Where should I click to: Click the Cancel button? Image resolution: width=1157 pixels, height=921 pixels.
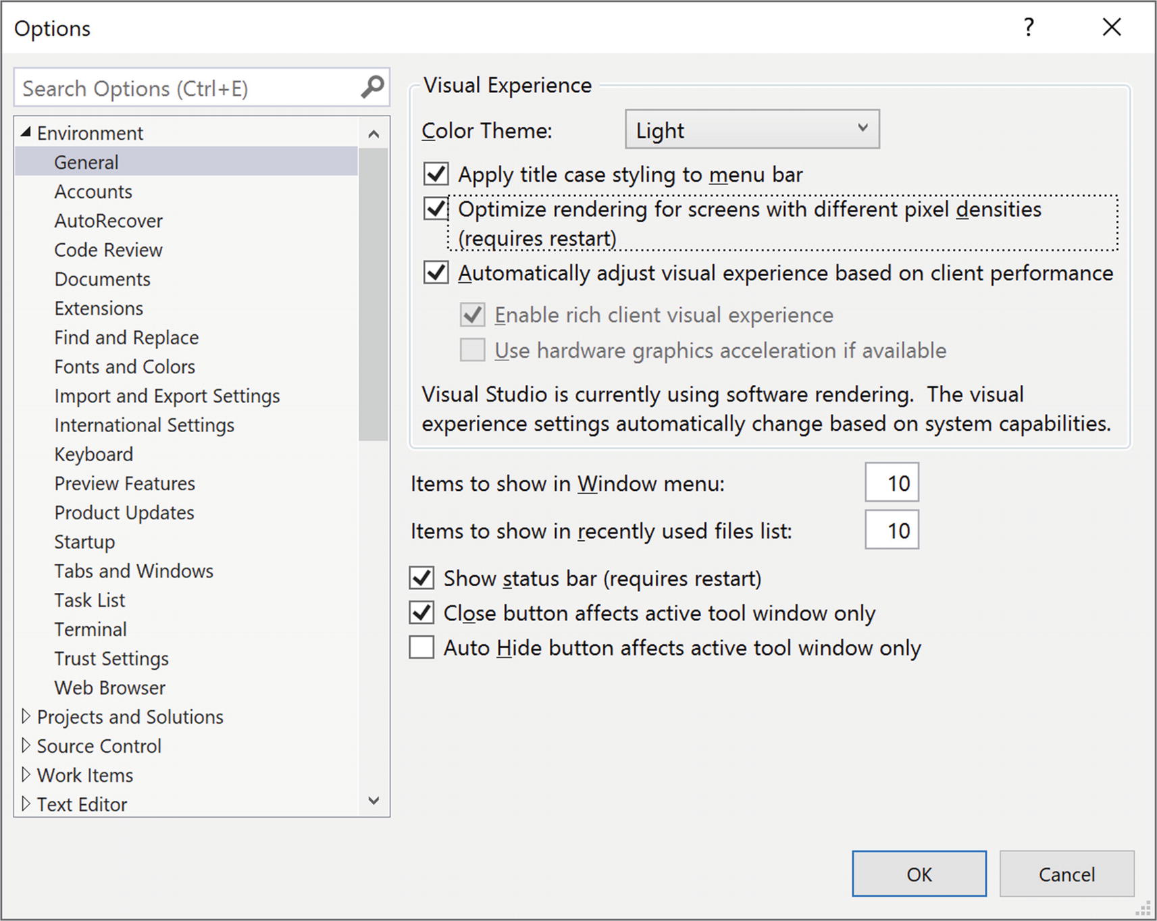click(x=1066, y=874)
